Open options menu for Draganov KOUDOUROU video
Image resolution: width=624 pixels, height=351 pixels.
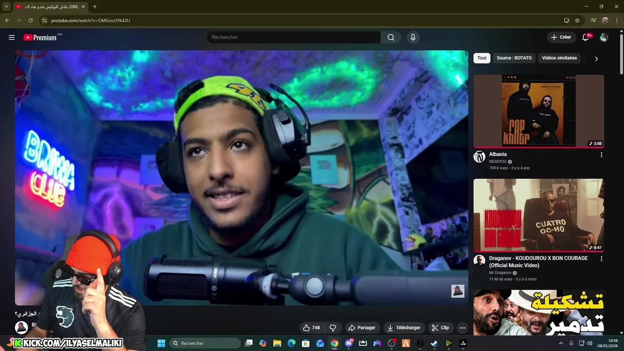[601, 259]
